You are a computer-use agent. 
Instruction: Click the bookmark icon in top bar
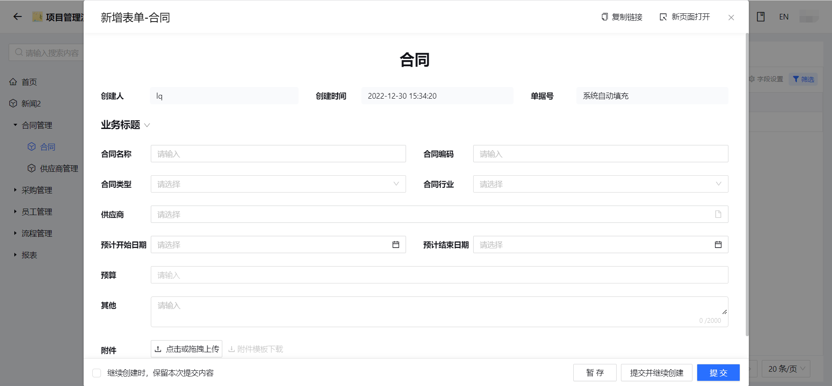click(760, 17)
